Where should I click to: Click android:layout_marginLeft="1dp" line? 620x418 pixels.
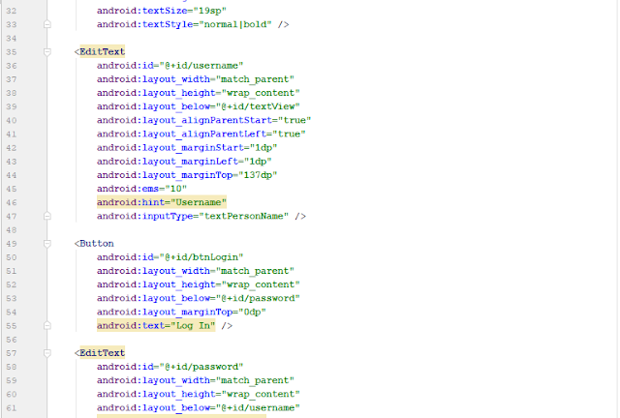tap(184, 162)
